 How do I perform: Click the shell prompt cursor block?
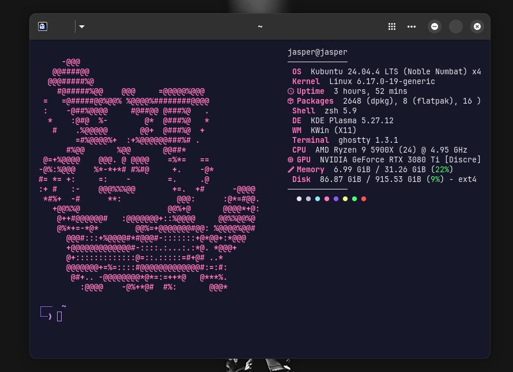coord(59,316)
